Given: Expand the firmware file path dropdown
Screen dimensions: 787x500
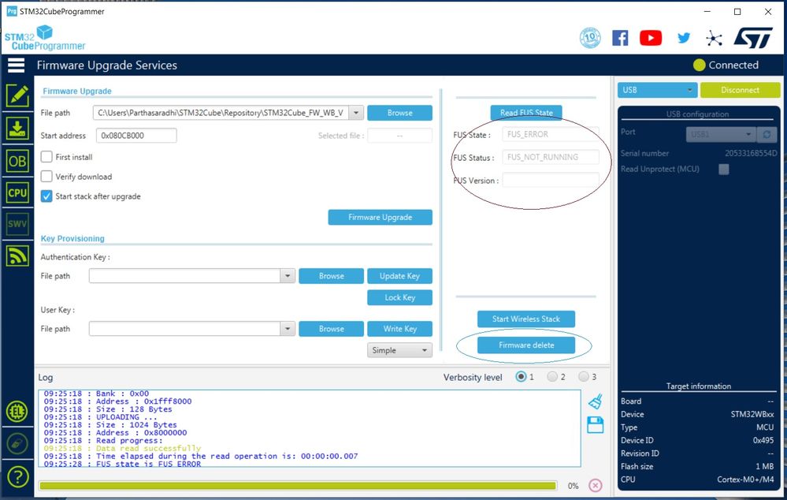Looking at the screenshot, I should click(x=356, y=113).
